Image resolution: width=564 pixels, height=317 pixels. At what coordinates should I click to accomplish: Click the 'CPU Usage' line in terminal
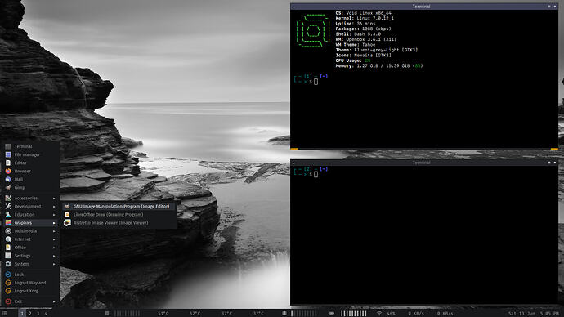(x=353, y=60)
